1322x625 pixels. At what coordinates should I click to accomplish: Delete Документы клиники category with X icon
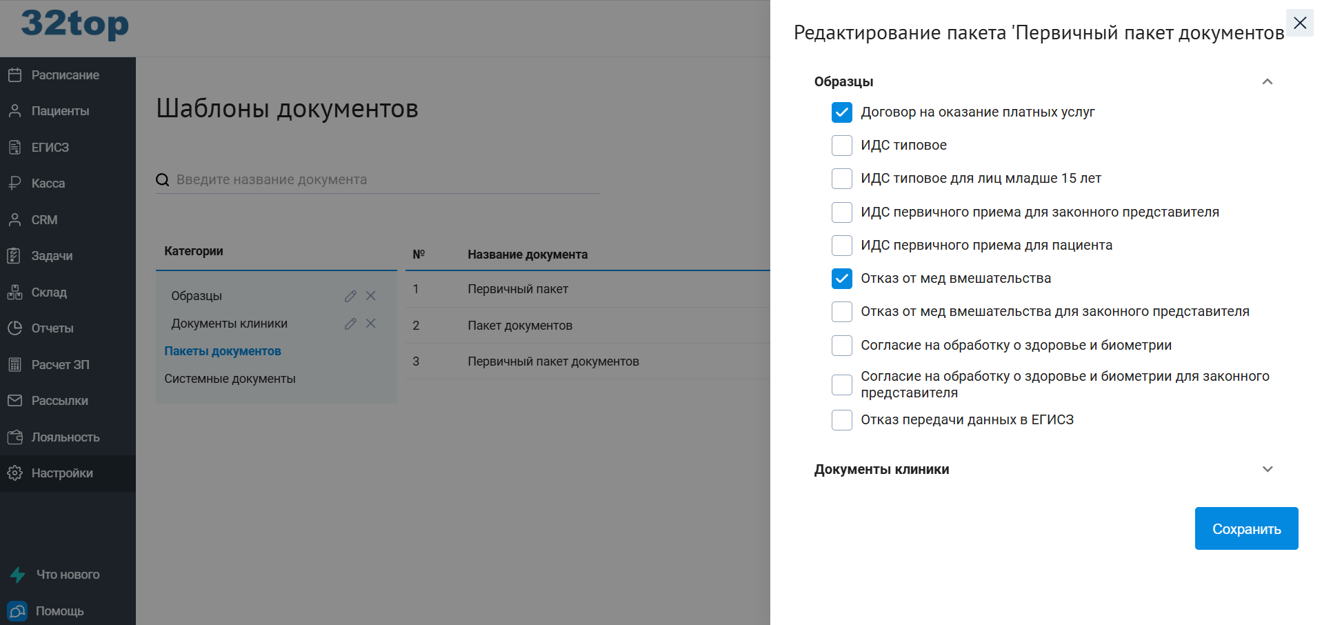(x=371, y=324)
